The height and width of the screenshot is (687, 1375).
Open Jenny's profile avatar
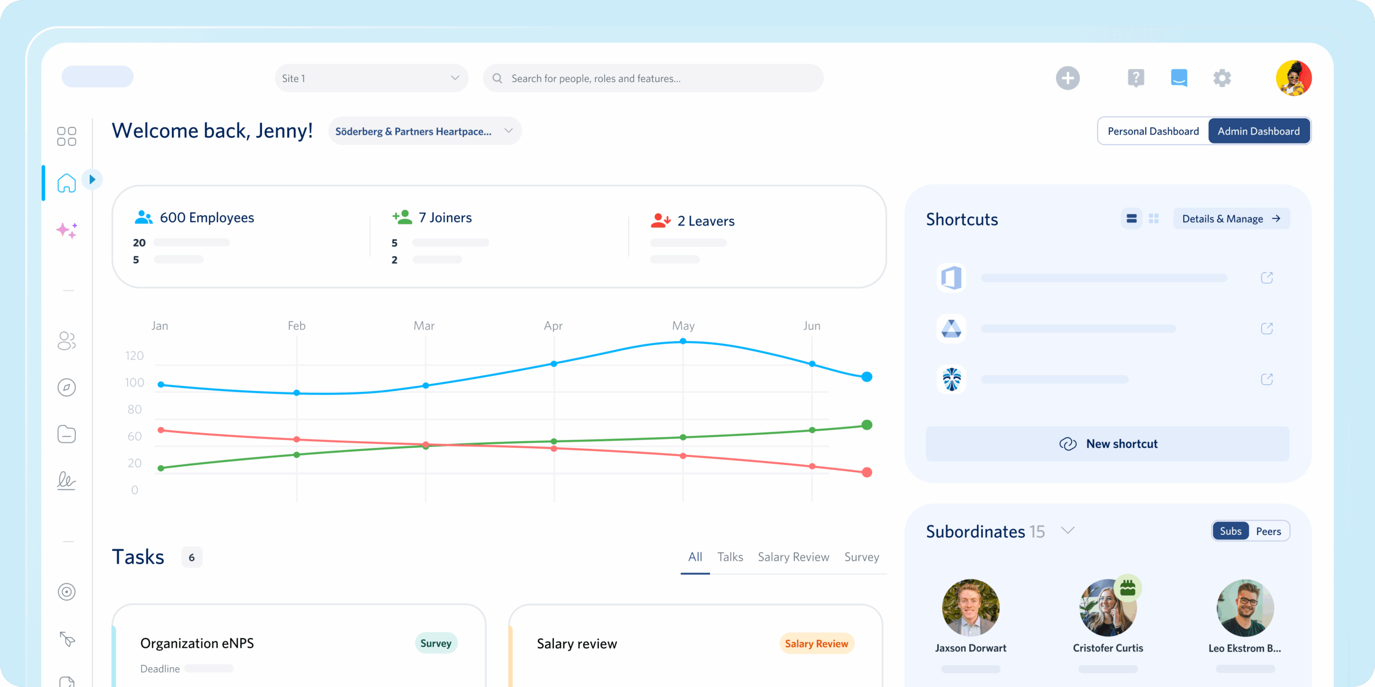(1294, 78)
